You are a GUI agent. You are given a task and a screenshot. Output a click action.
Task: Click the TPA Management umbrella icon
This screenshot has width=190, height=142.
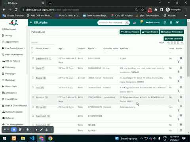[x=3, y=125]
